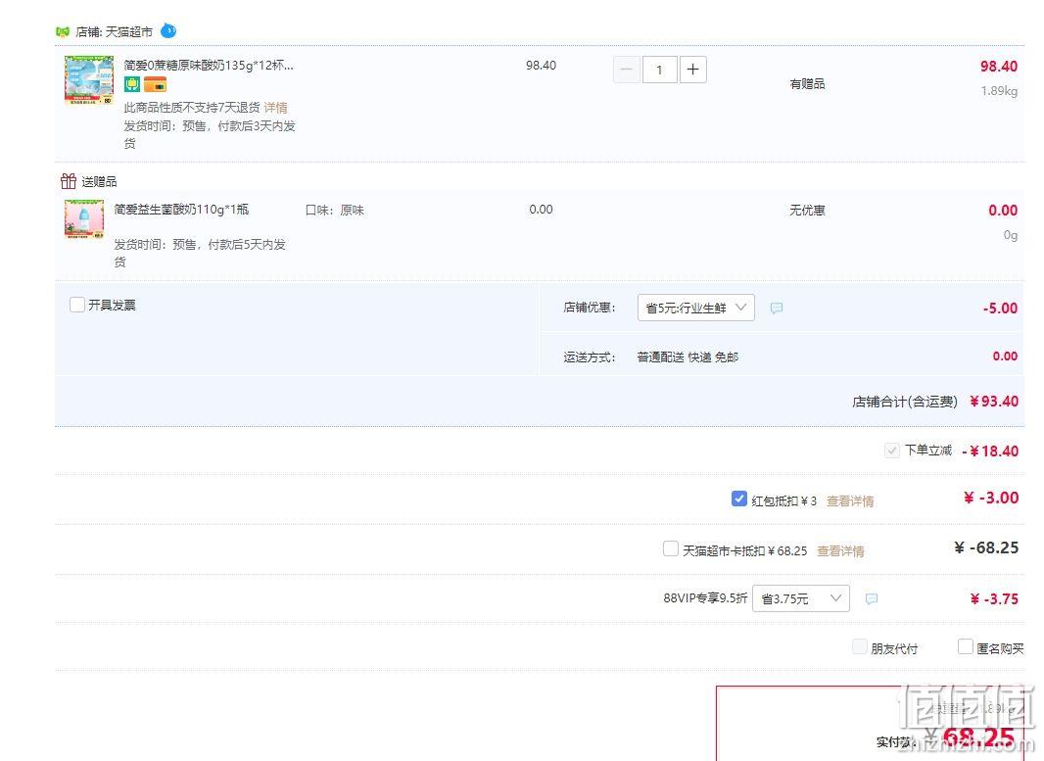Tick the 朋友代付 checkbox
Screen dimensions: 1044x761
pos(860,646)
